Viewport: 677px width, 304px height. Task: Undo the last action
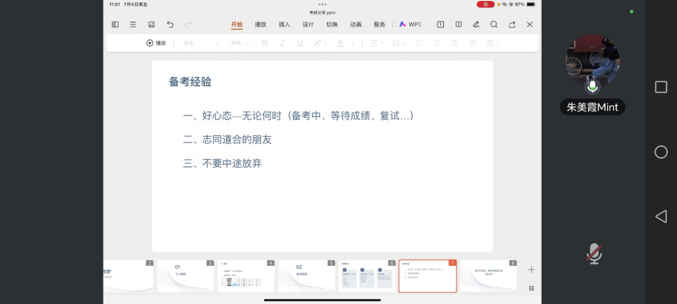[x=170, y=25]
